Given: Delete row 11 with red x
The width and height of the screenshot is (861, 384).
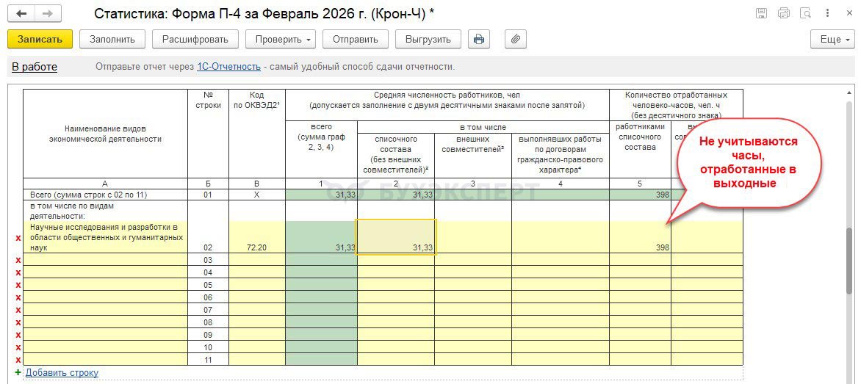Looking at the screenshot, I should [18, 360].
